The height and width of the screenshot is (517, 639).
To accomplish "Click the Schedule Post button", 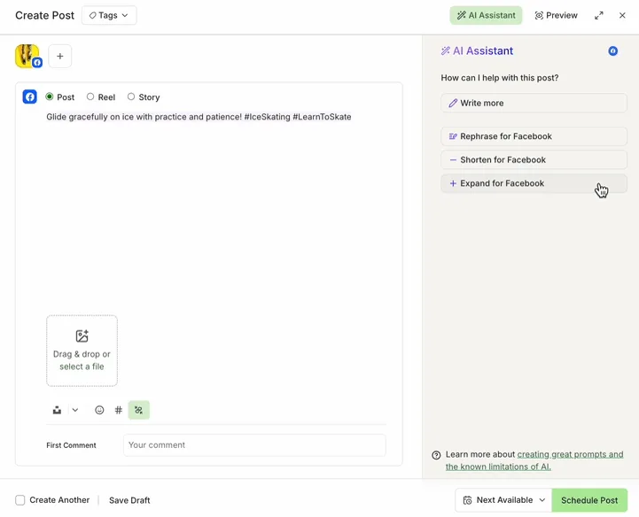I will [x=589, y=500].
